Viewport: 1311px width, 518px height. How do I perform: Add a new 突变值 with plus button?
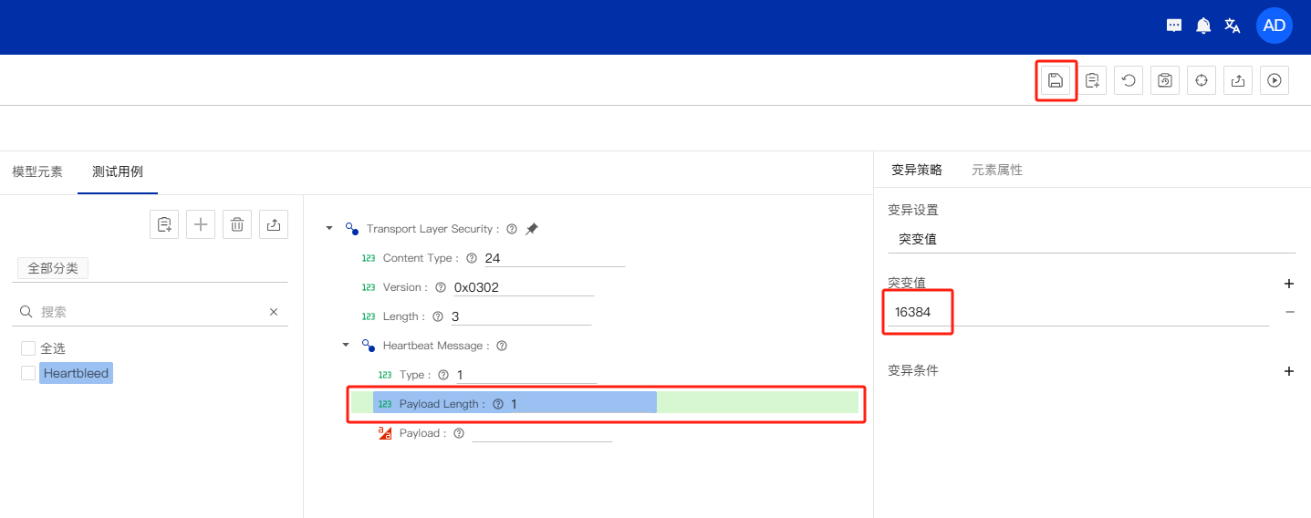coord(1289,284)
